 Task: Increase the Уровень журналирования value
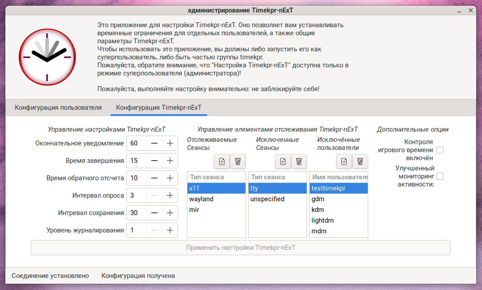click(170, 230)
